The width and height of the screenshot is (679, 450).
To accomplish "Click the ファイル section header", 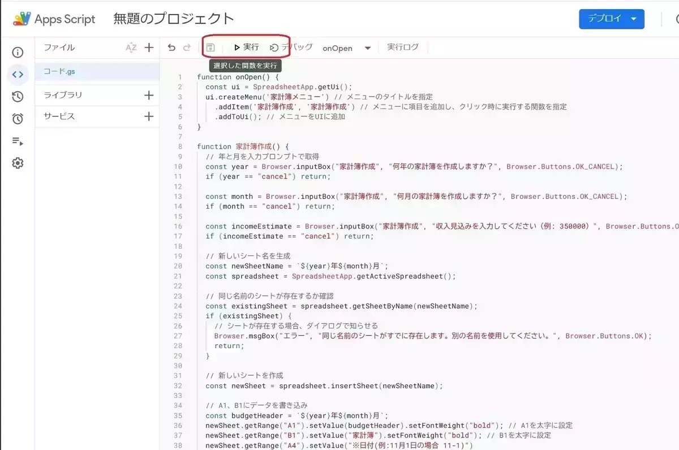I will coord(59,47).
